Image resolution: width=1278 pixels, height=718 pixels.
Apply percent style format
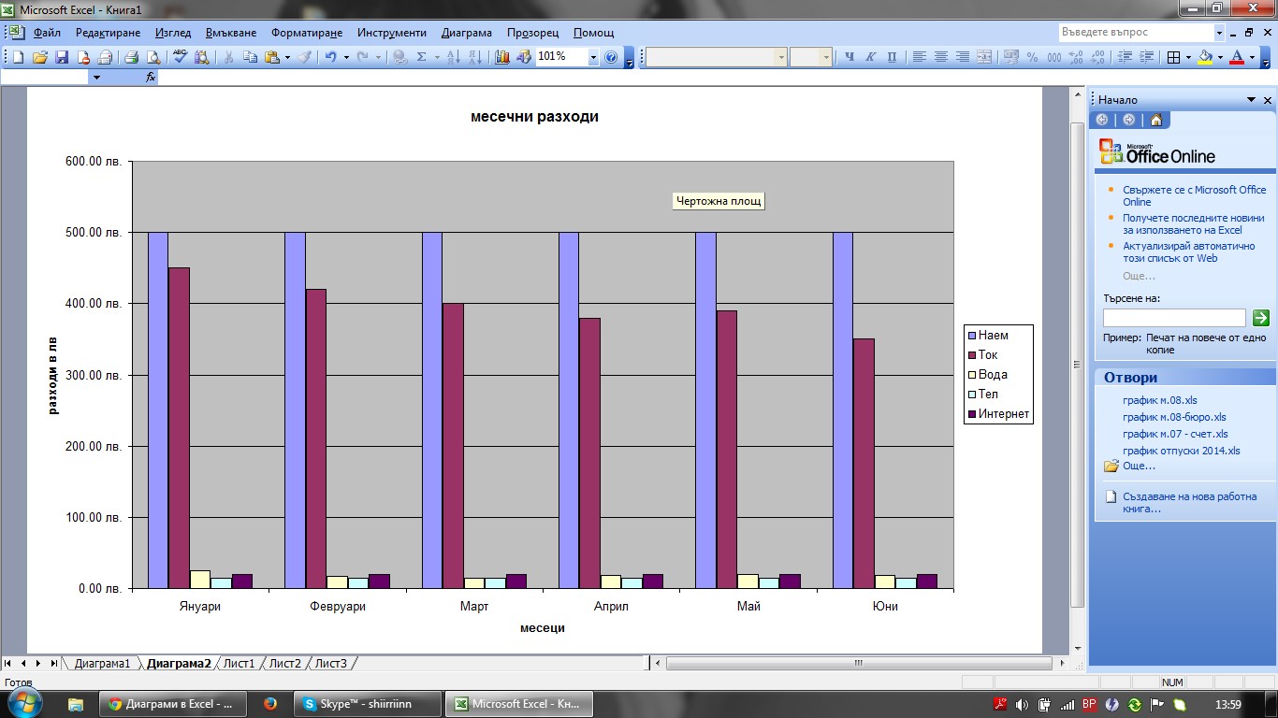(x=1032, y=57)
